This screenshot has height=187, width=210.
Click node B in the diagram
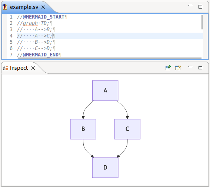click(x=83, y=129)
